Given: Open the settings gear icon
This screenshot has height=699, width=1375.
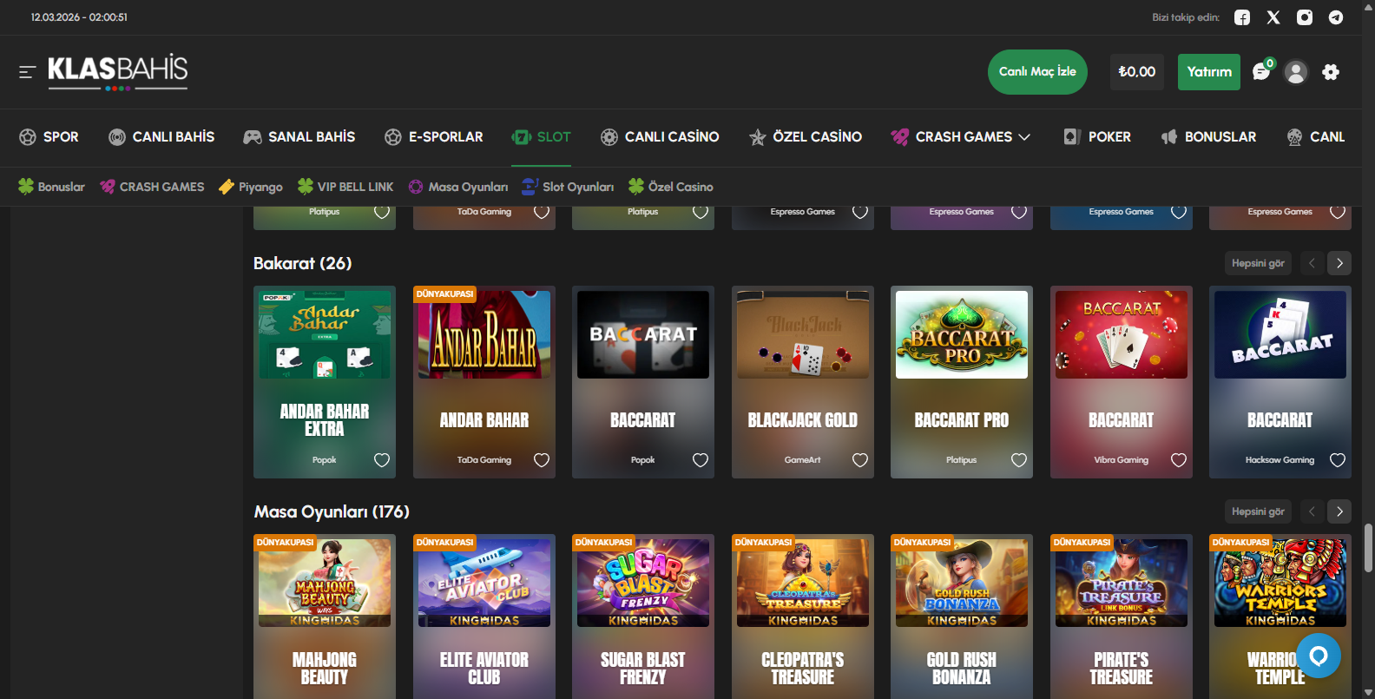Looking at the screenshot, I should (1331, 72).
